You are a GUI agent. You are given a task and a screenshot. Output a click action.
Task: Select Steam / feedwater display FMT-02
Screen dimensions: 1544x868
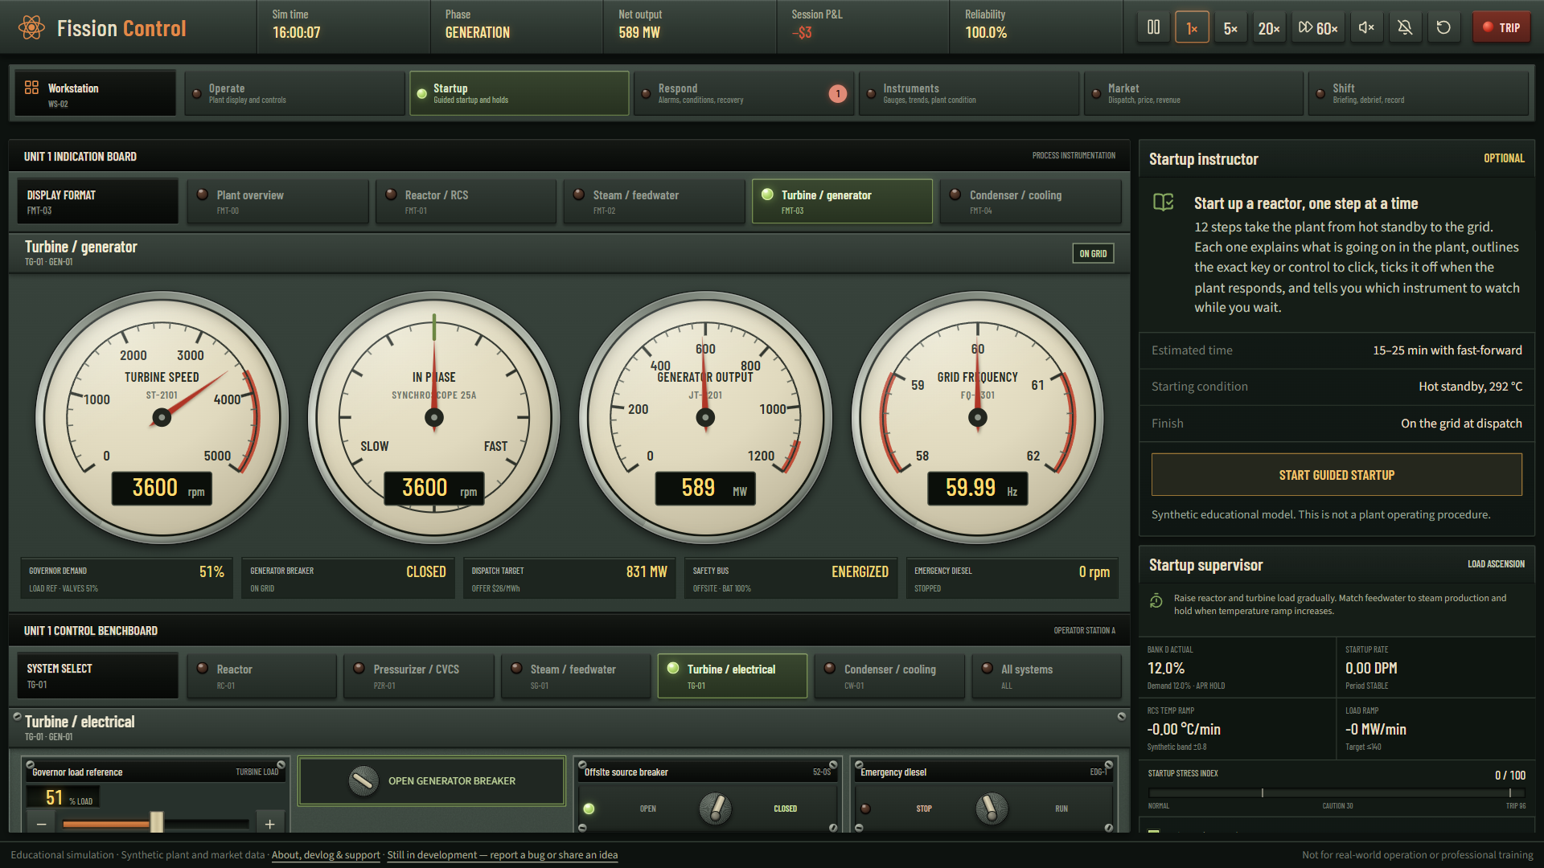tap(655, 201)
